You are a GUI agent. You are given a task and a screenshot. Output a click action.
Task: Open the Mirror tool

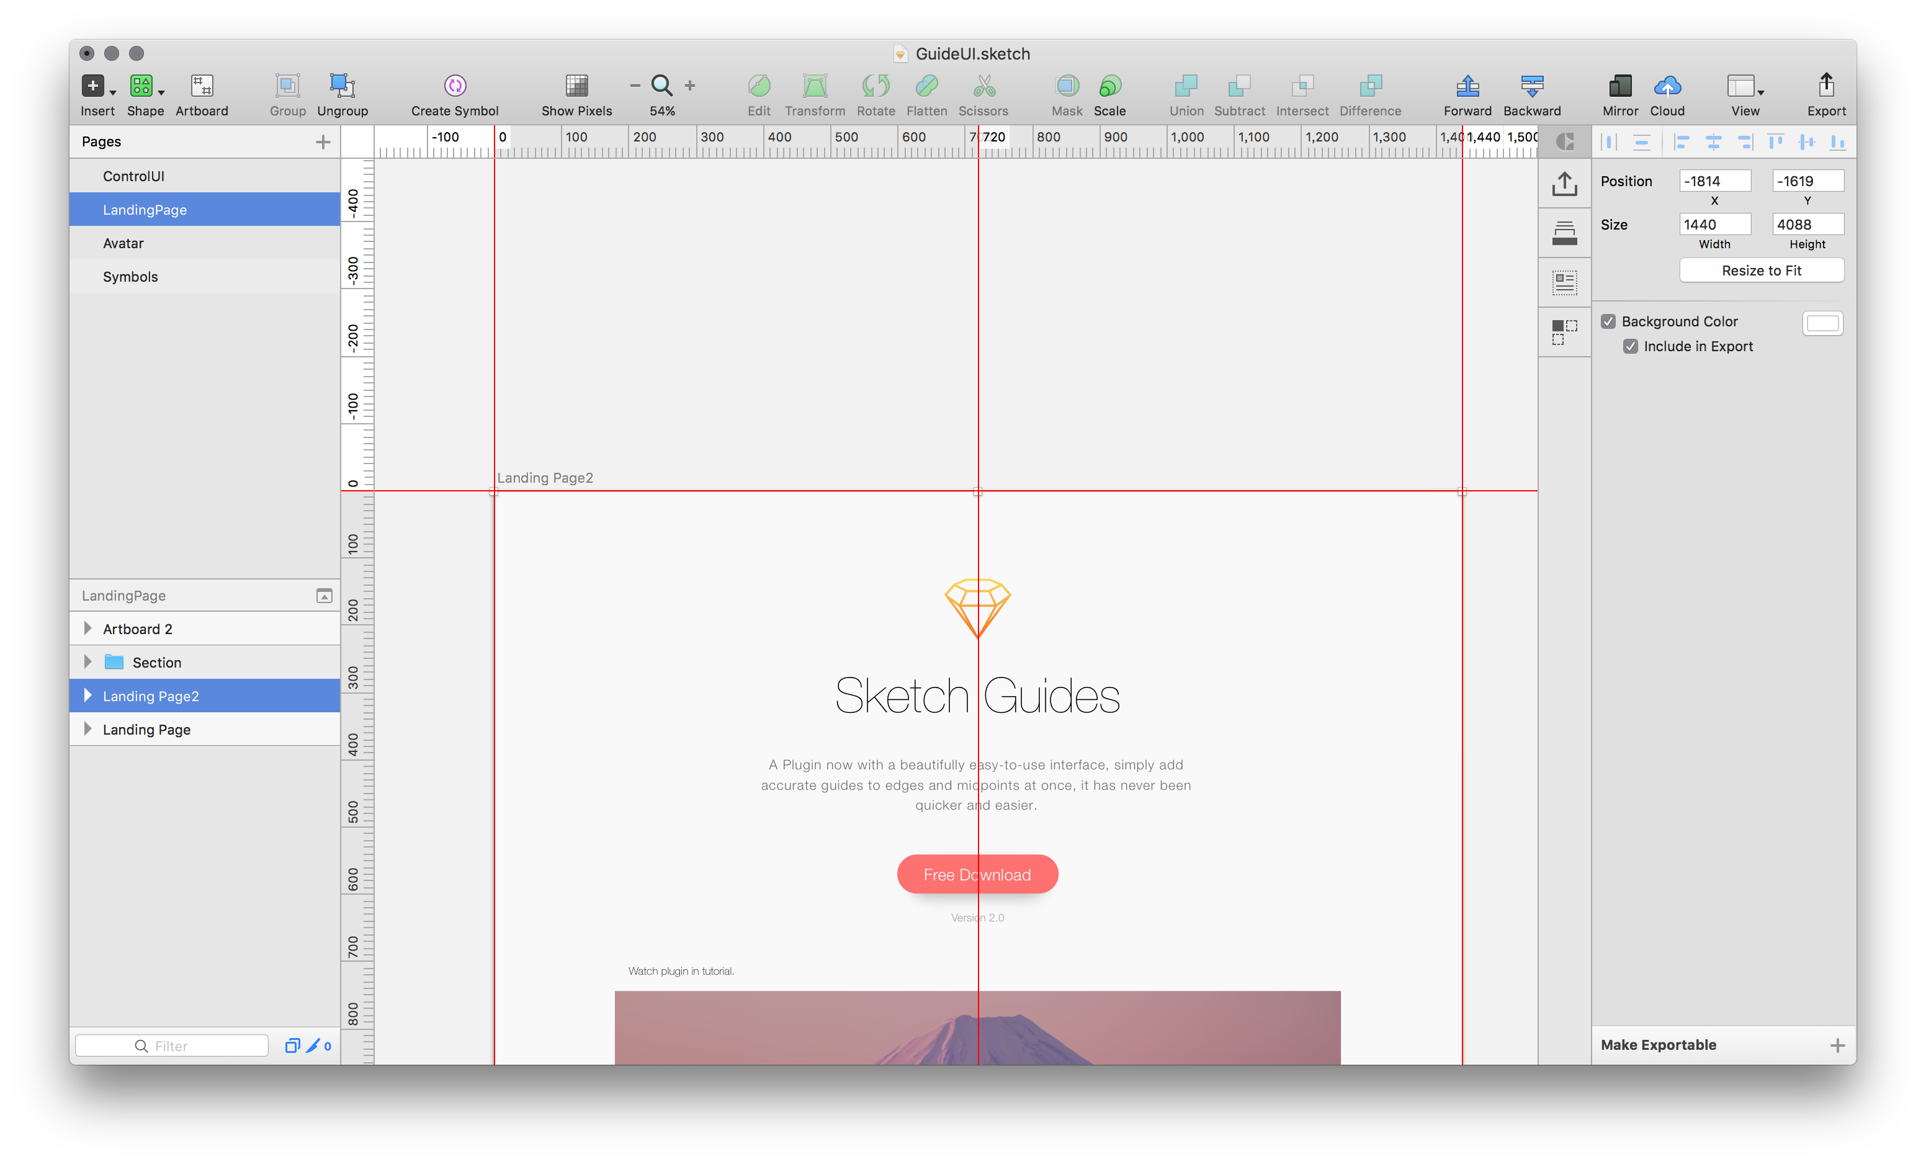1619,85
